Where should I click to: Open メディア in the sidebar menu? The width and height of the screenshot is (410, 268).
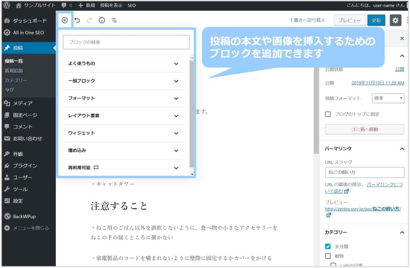(x=22, y=103)
